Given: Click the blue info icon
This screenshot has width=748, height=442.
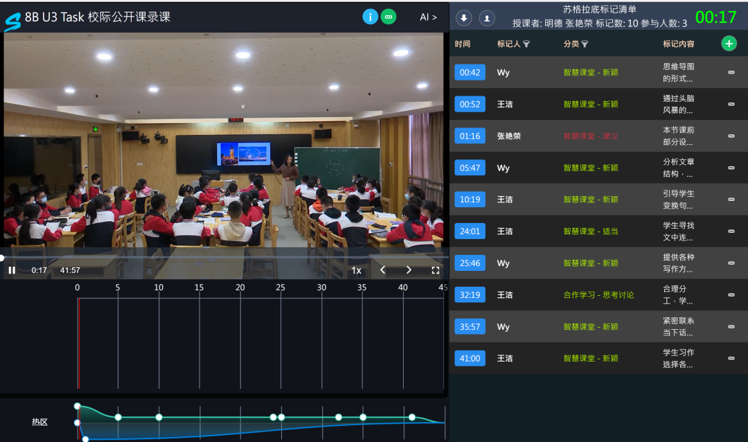Looking at the screenshot, I should [x=371, y=17].
